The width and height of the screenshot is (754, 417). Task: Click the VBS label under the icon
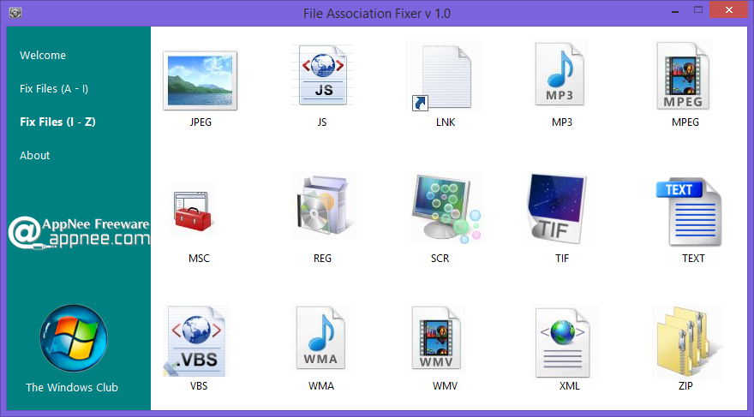tap(199, 386)
